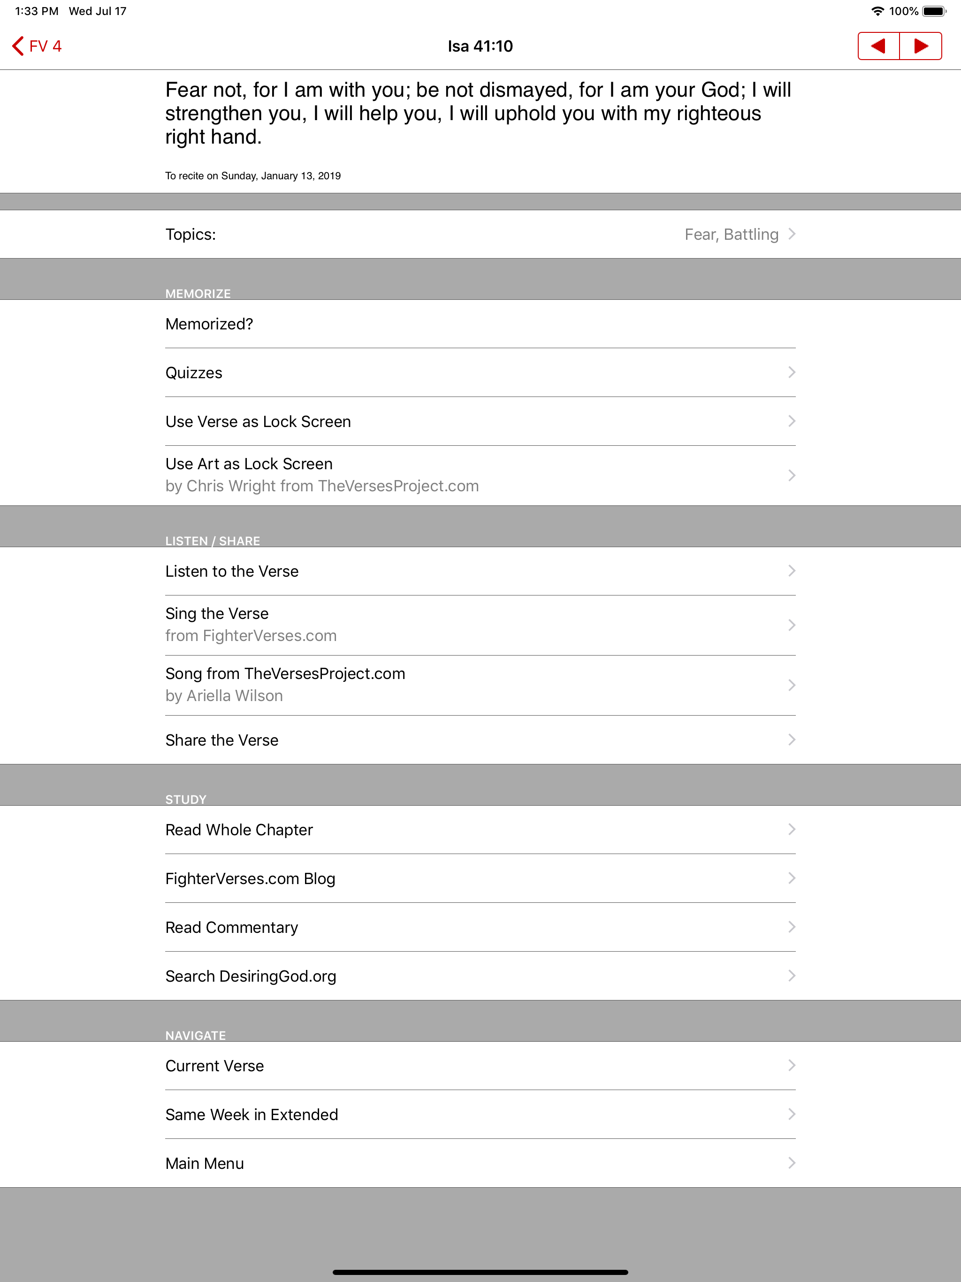
Task: Go to the next verse arrow
Action: click(x=921, y=46)
